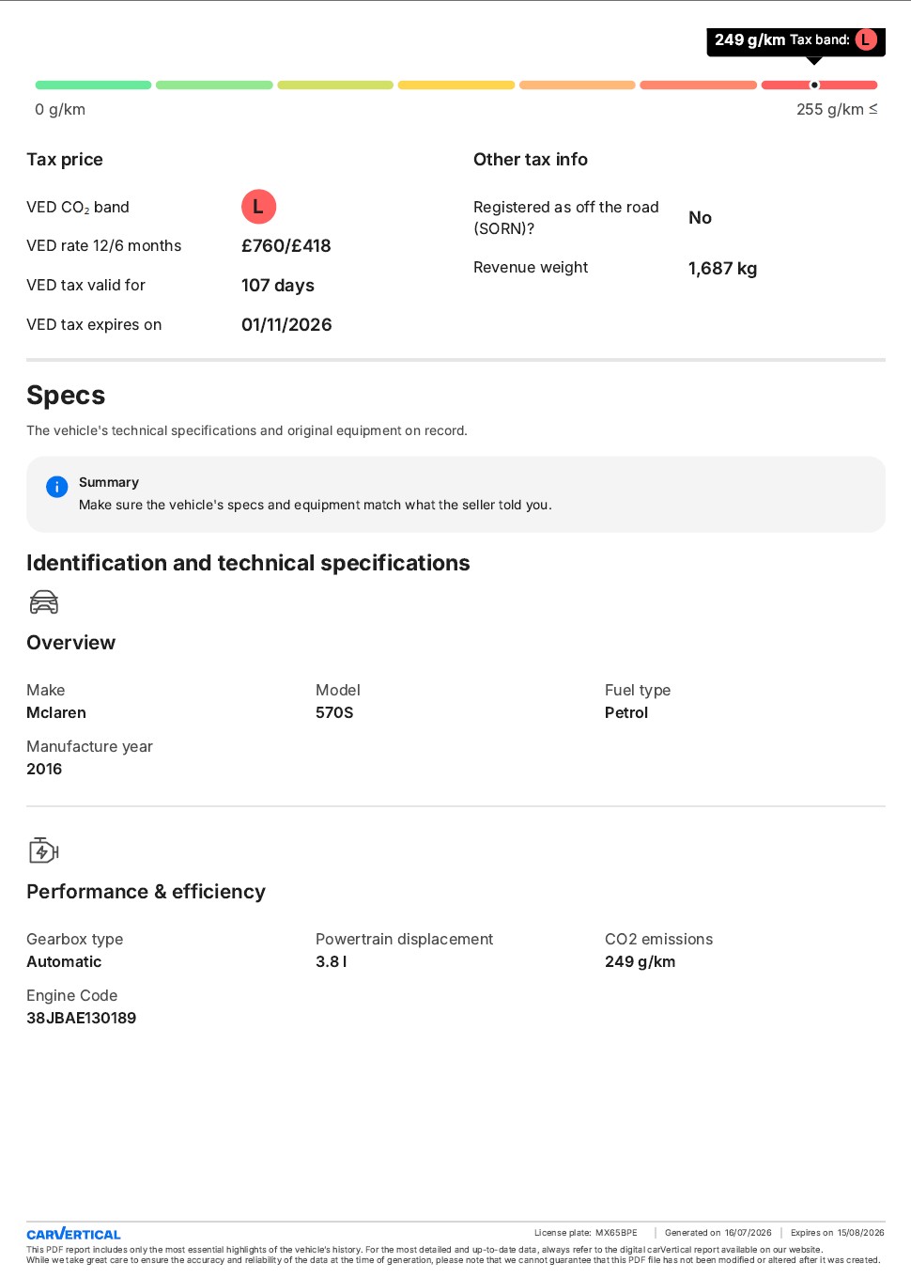Click the final red segment of emissions bar
Screen dimensions: 911x1278
819,86
